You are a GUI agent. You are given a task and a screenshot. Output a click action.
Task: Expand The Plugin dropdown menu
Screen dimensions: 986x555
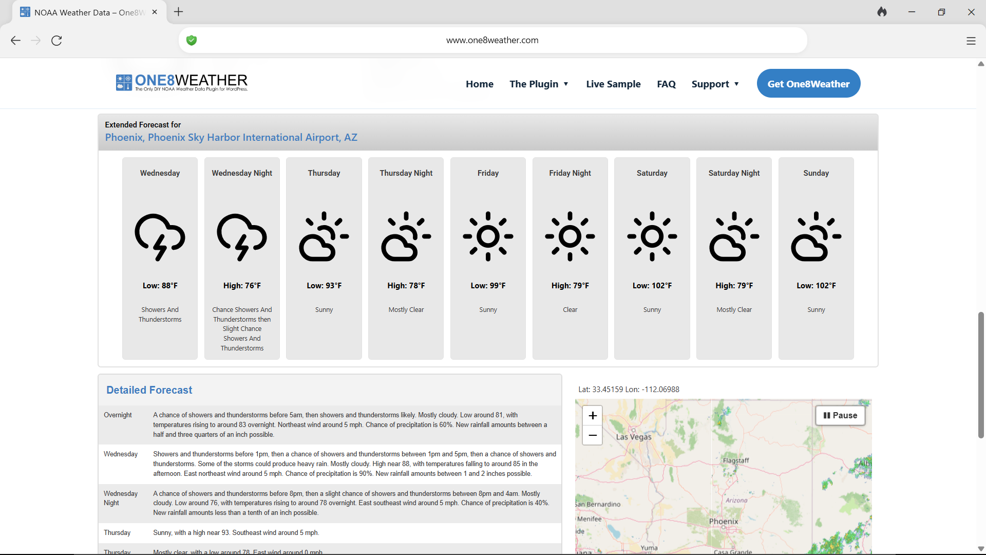pyautogui.click(x=539, y=84)
